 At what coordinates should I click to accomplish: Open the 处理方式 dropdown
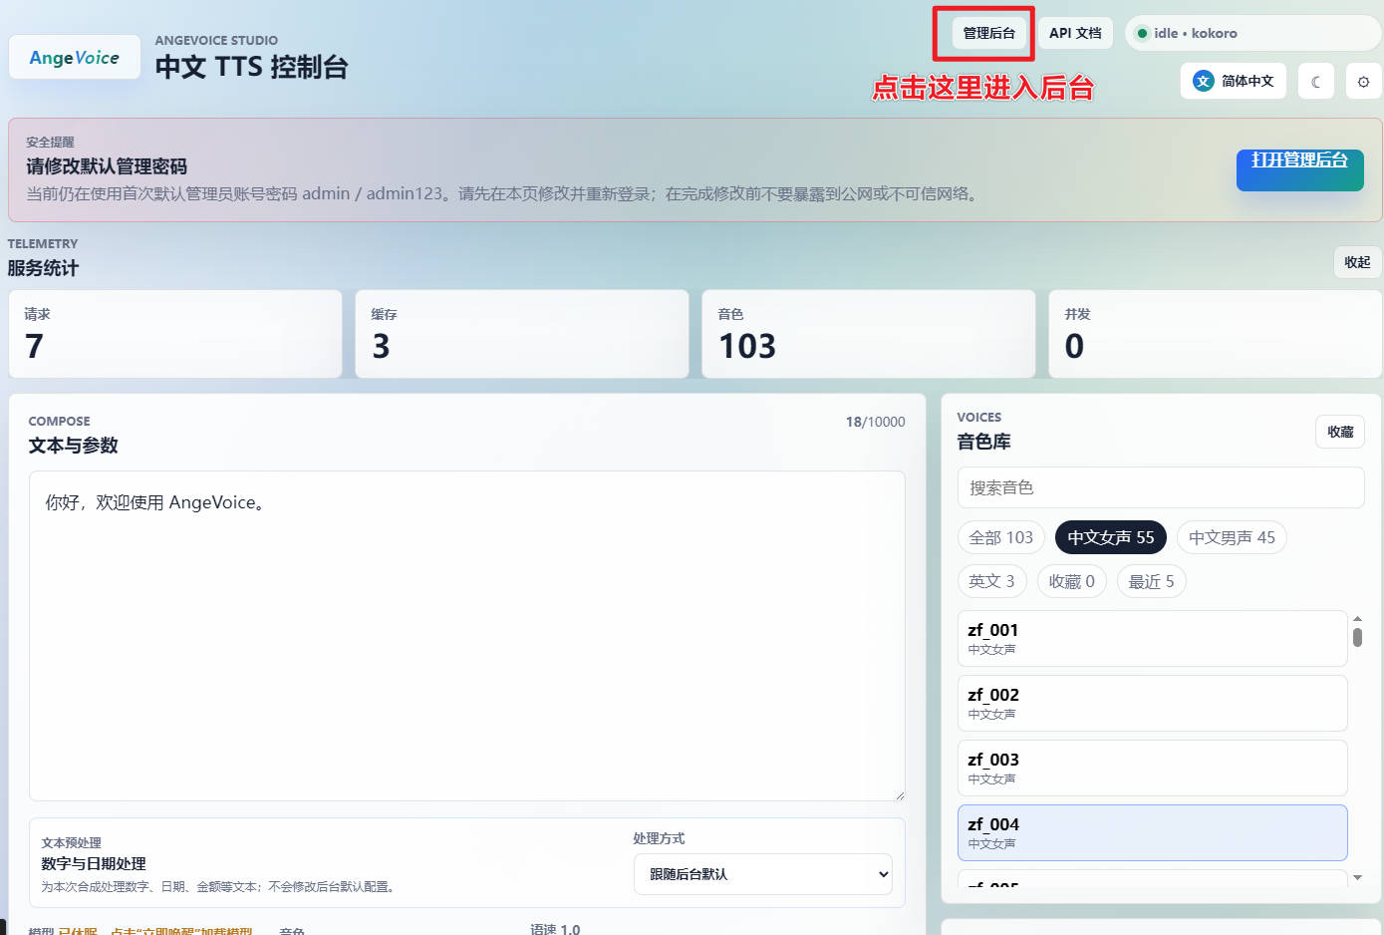point(763,874)
